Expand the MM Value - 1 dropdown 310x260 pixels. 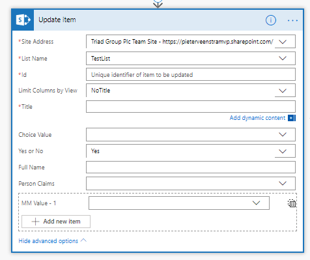point(257,203)
